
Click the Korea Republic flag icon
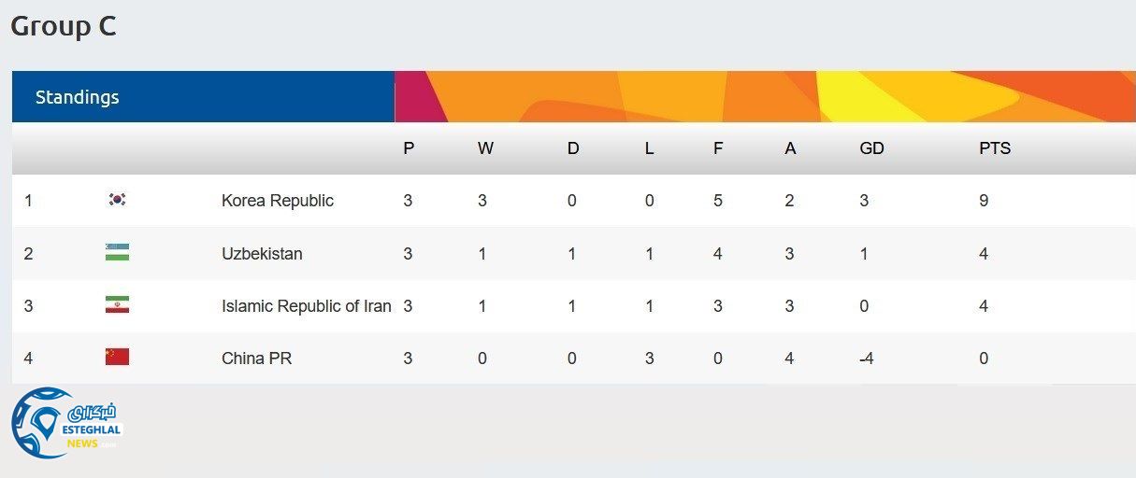[x=117, y=200]
